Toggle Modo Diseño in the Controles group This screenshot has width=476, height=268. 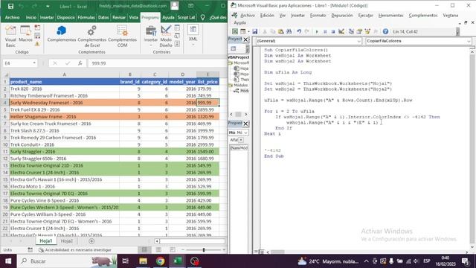pyautogui.click(x=166, y=36)
